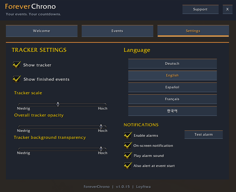Click the Tracker scale slider handle
Viewport: 236px width, 192px height.
click(58, 104)
